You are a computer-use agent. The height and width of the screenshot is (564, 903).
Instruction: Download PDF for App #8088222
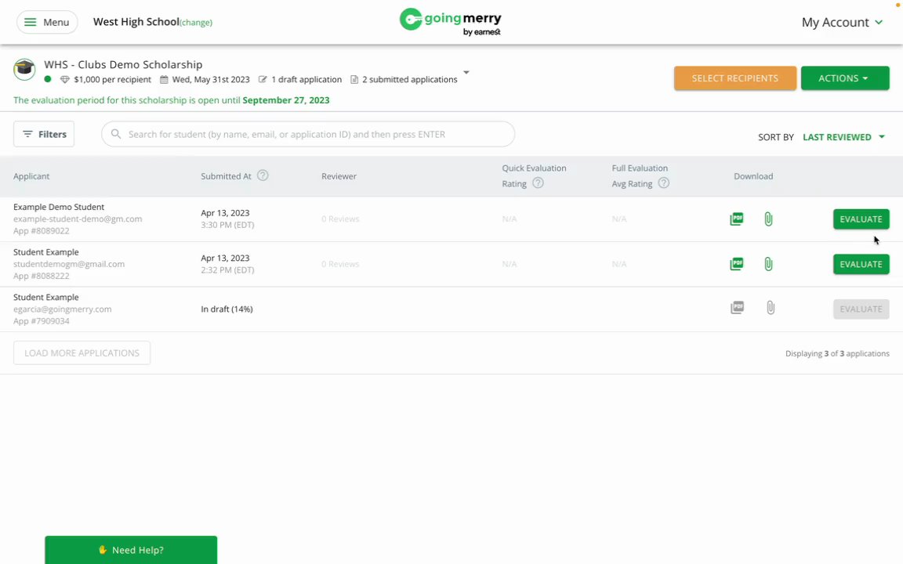(x=737, y=263)
